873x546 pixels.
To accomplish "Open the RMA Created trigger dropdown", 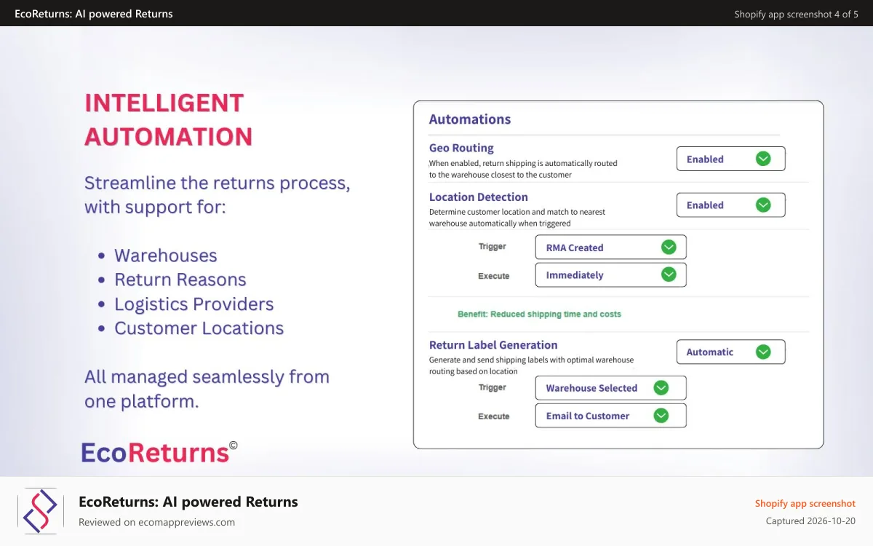I will [610, 247].
